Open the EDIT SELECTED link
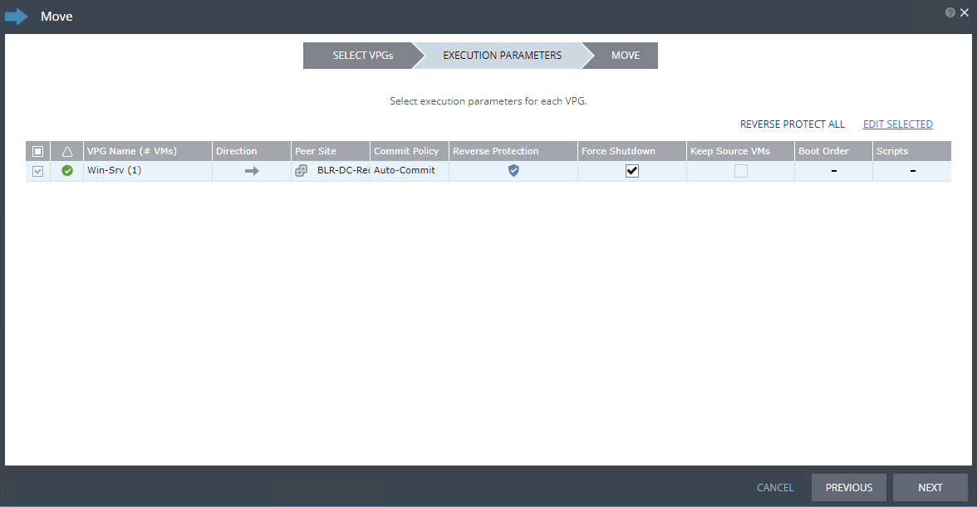 point(898,124)
